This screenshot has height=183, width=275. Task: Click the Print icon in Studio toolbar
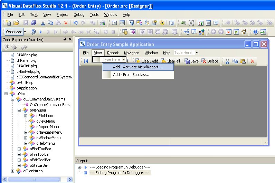(x=102, y=23)
